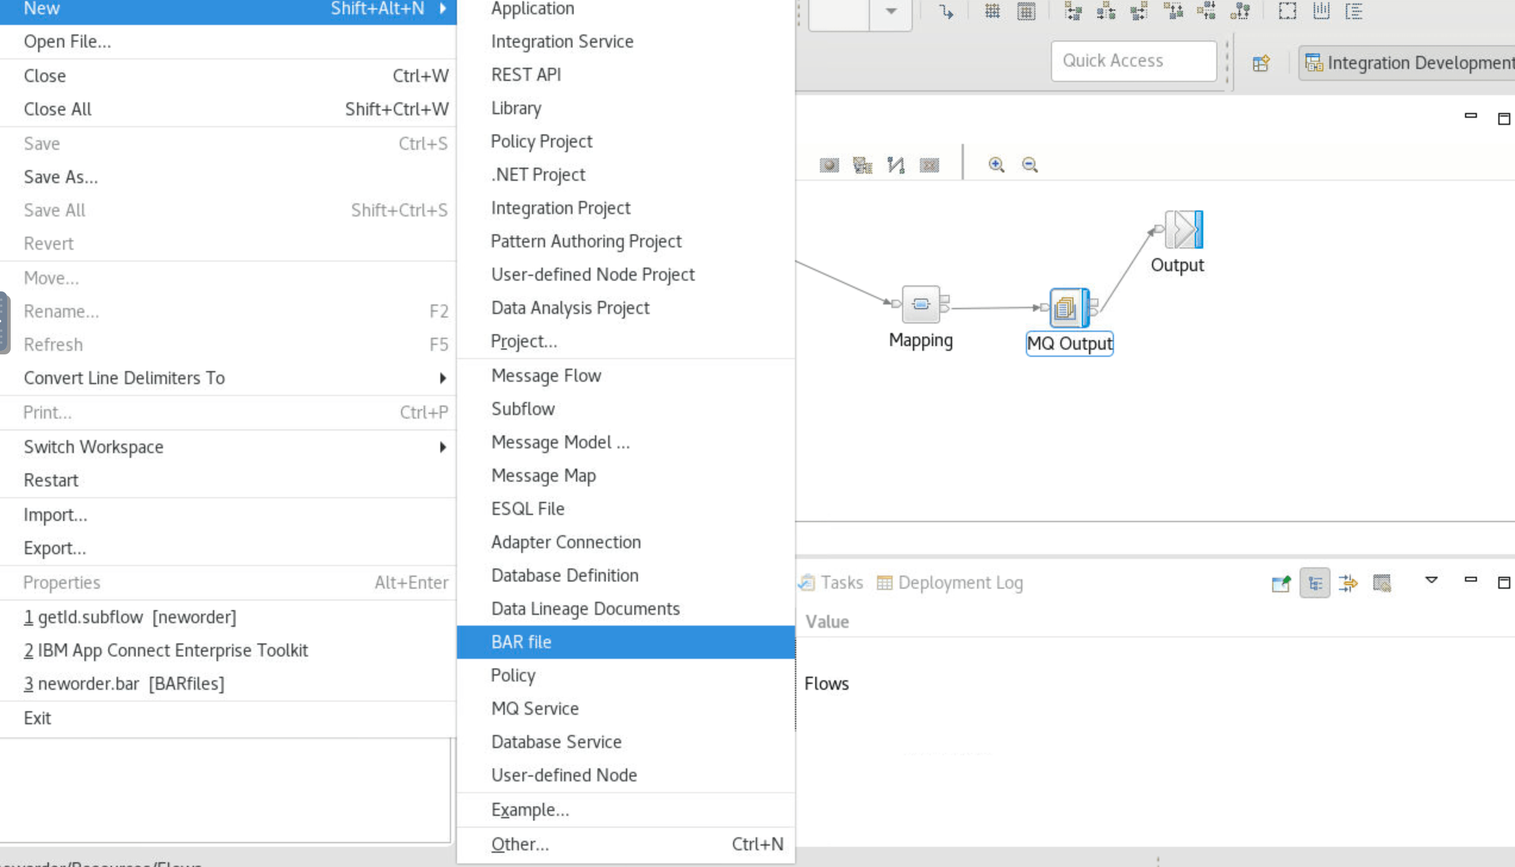Toggle grid display on the flow canvas
This screenshot has height=867, width=1515.
click(993, 11)
